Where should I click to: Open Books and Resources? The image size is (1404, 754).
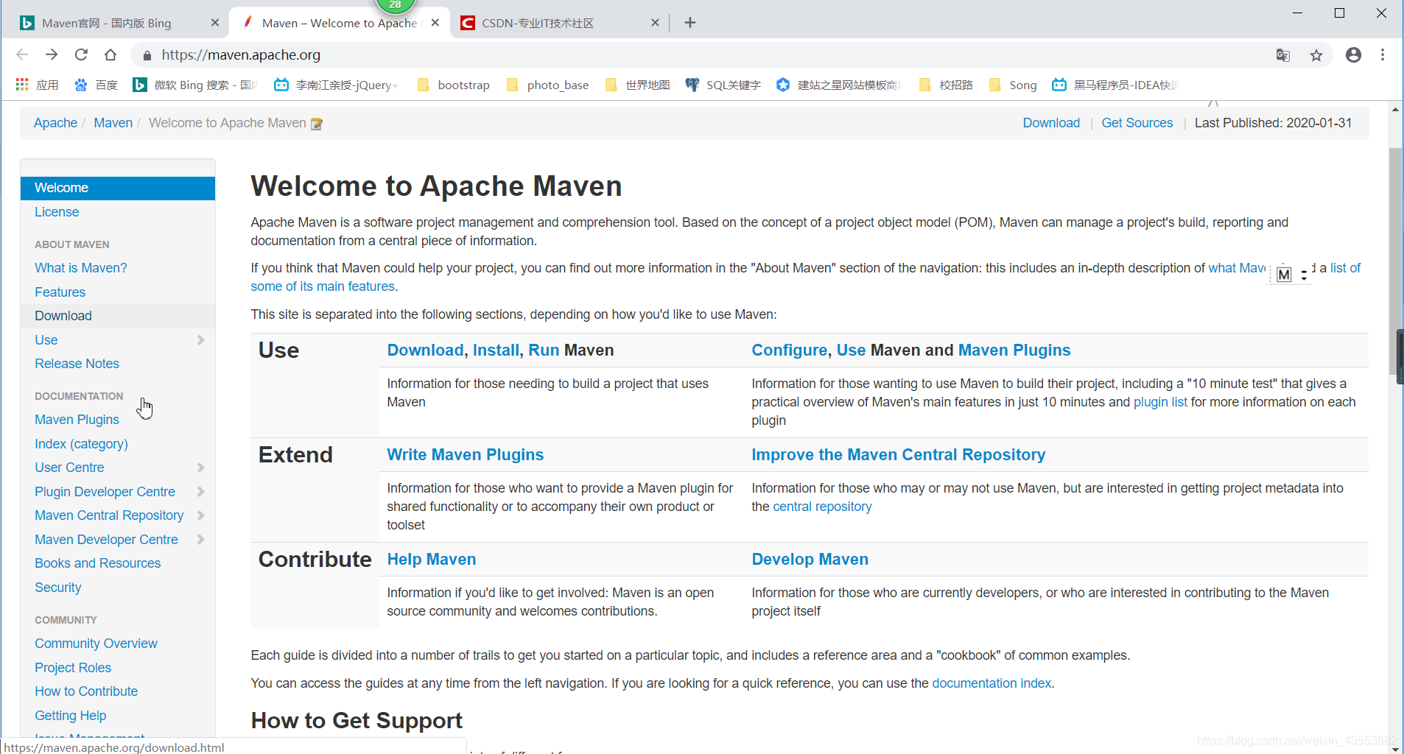(x=97, y=563)
